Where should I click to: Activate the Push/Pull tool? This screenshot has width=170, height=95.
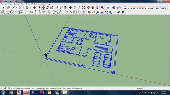[x=35, y=8]
